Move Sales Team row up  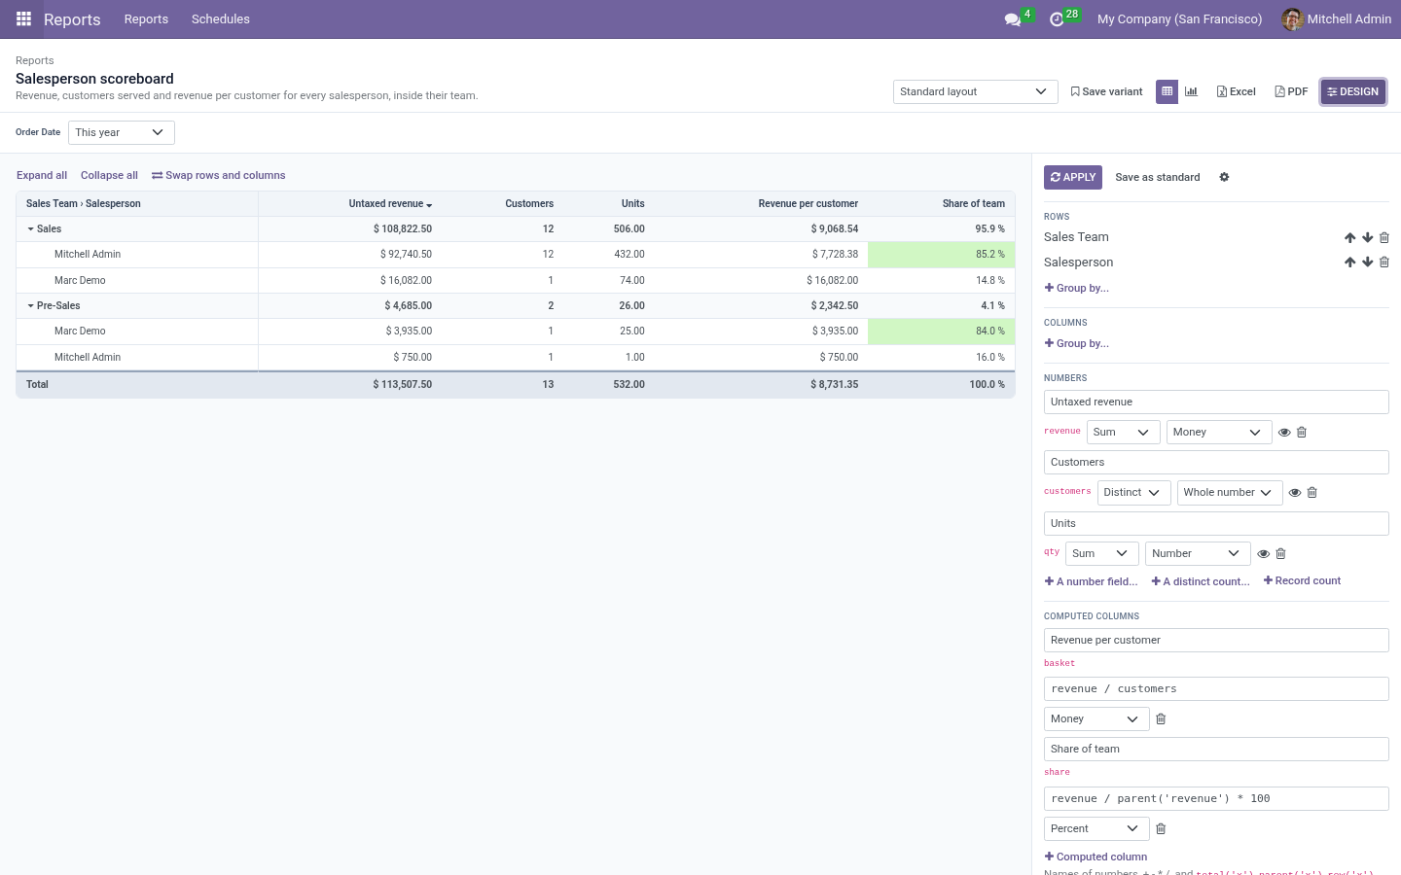coord(1349,237)
